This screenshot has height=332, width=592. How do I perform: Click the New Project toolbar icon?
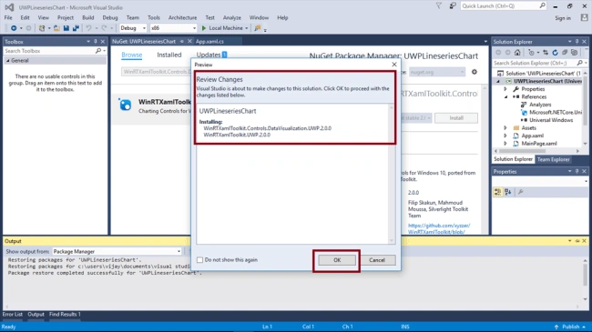click(x=42, y=28)
